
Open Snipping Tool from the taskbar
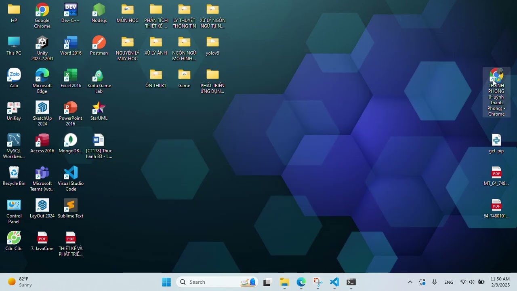pos(318,282)
